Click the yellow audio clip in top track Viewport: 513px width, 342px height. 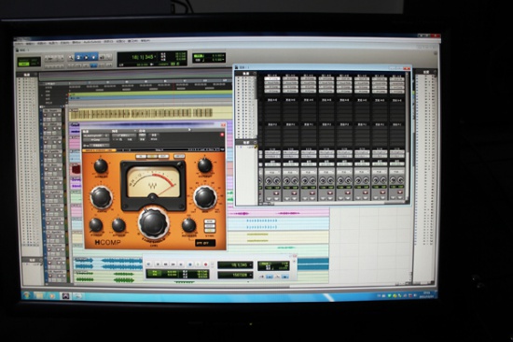coord(141,114)
